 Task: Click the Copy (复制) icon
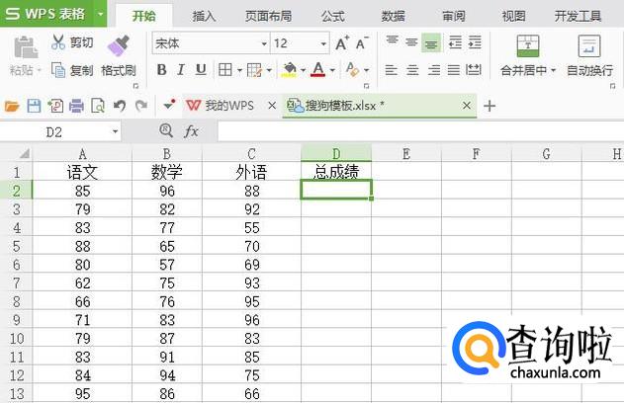(x=58, y=70)
